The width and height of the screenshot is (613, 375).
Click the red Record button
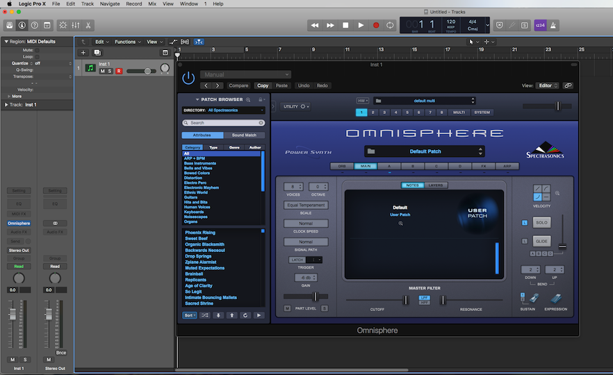click(x=376, y=26)
